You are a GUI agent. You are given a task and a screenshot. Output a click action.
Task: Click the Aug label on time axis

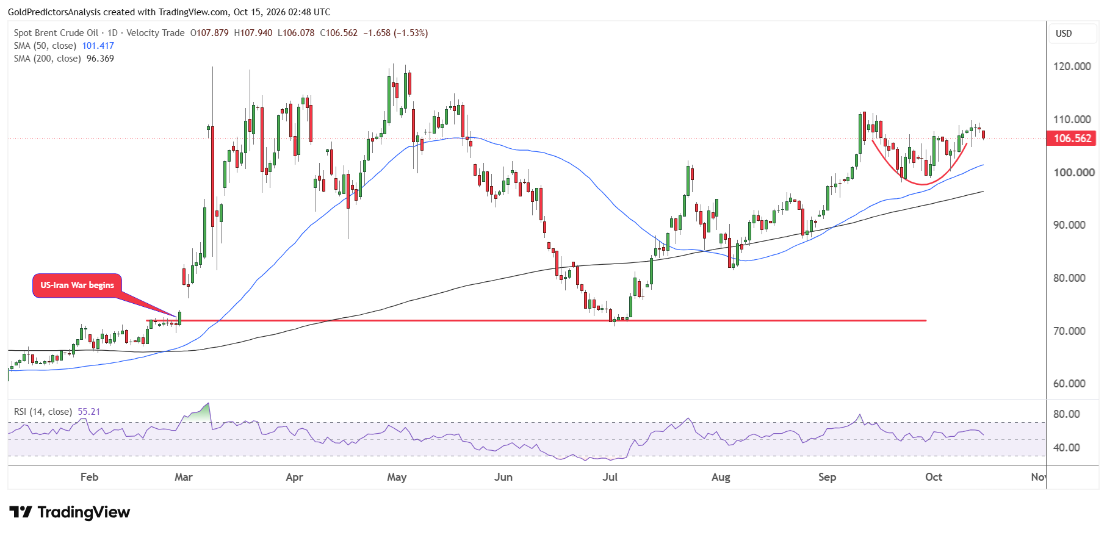coord(721,477)
